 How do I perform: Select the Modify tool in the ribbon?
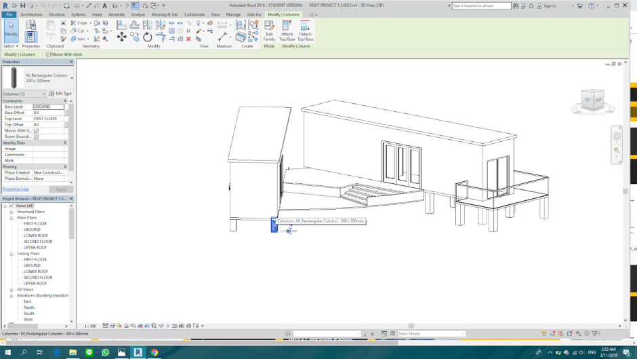click(11, 30)
